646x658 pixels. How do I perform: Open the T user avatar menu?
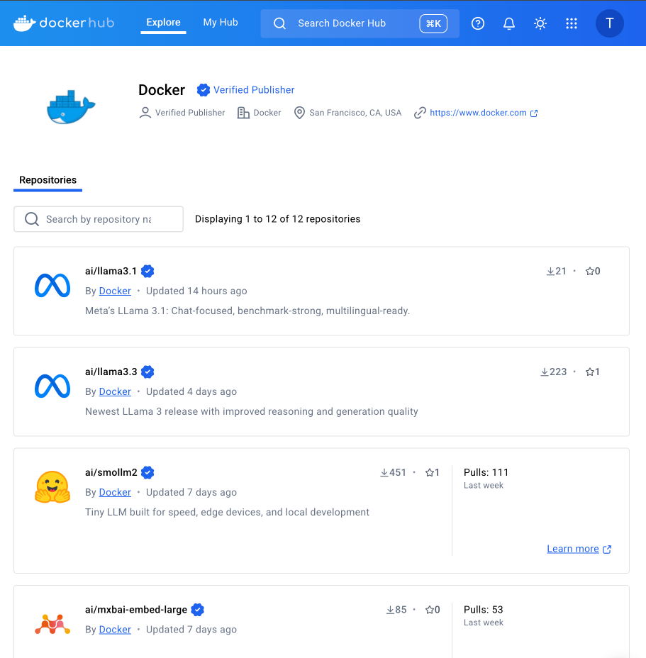pos(610,23)
